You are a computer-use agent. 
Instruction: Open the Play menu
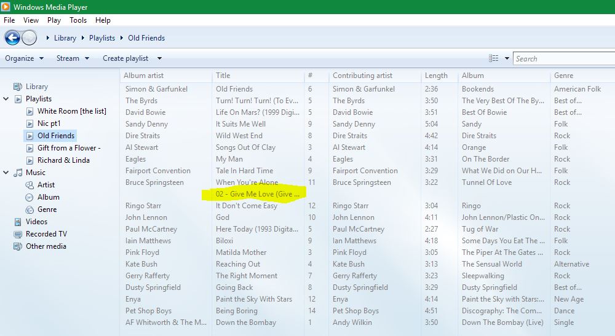54,20
